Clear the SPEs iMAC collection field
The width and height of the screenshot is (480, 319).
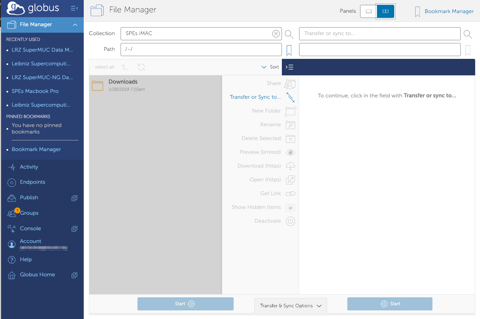(x=276, y=34)
